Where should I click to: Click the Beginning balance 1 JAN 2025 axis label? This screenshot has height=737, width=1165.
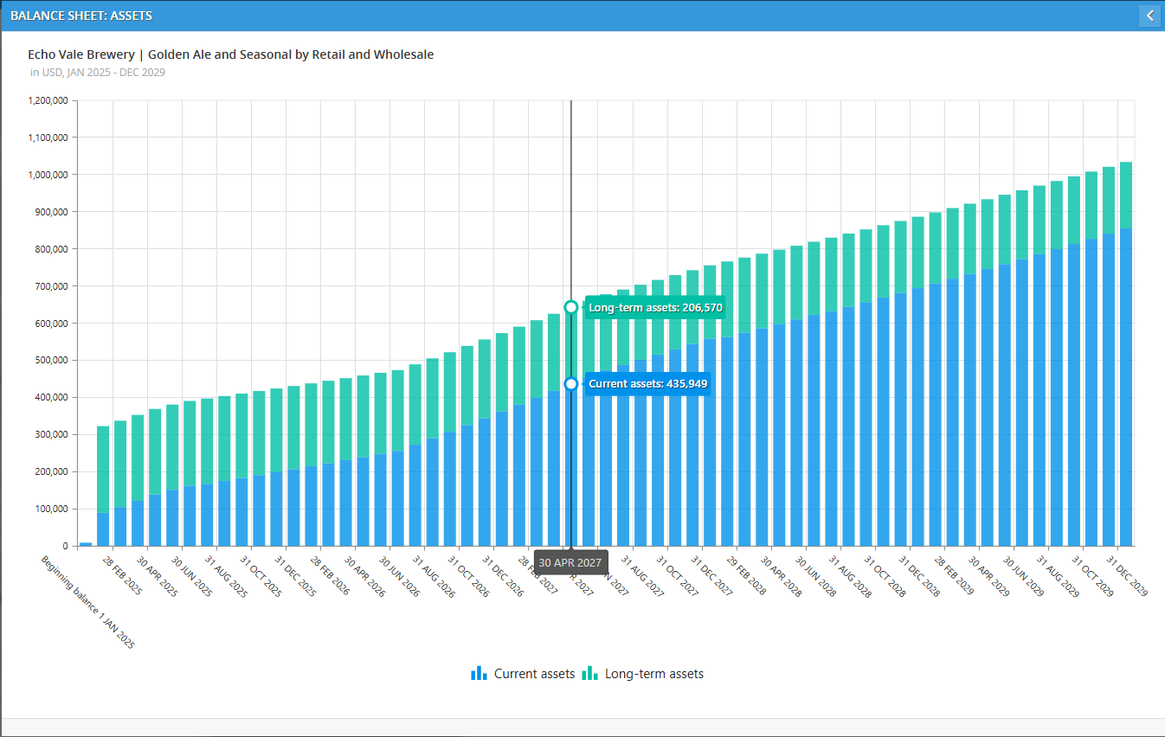[90, 601]
